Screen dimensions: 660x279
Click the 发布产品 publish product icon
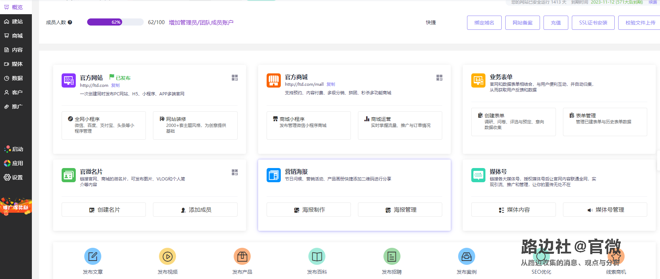(x=242, y=256)
